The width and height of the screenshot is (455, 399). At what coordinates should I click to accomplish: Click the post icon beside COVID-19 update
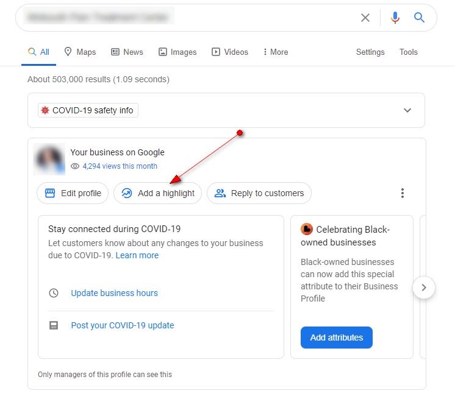click(54, 325)
